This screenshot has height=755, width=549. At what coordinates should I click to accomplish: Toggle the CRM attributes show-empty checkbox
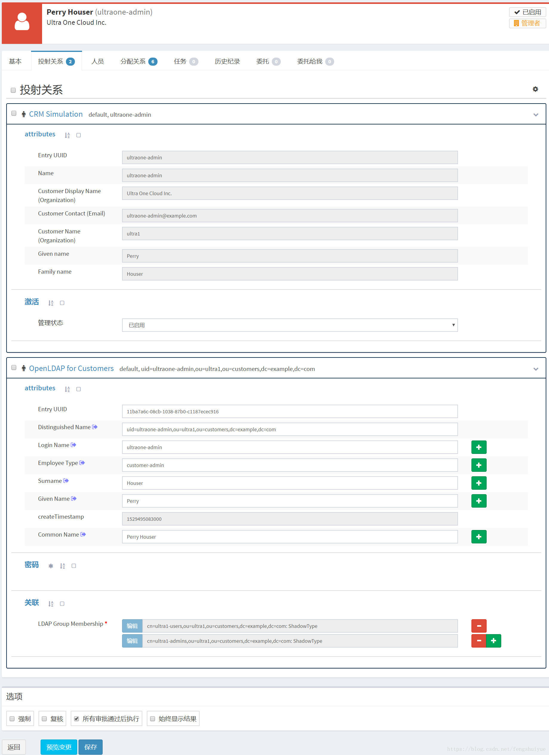[x=78, y=135]
